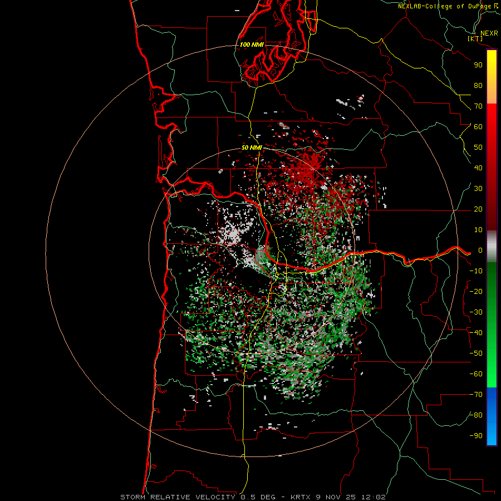Click the positive "20" scale value

(478, 209)
